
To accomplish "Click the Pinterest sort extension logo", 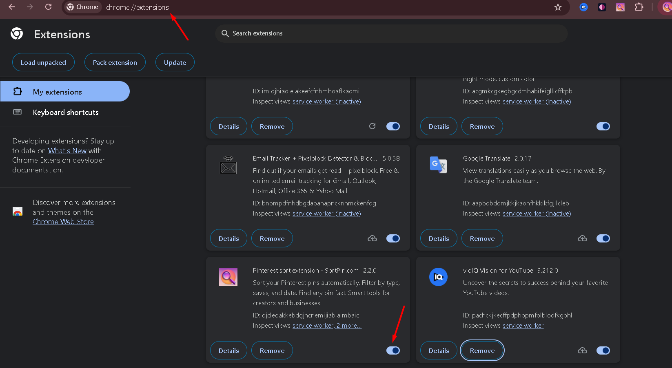I will tap(228, 277).
